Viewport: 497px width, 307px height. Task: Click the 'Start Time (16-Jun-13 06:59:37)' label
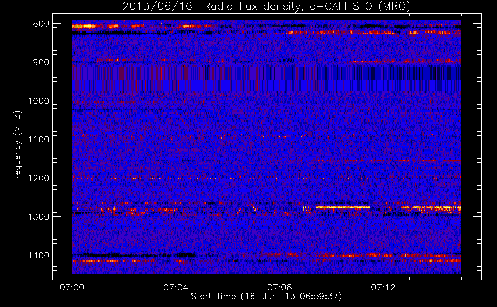[266, 297]
